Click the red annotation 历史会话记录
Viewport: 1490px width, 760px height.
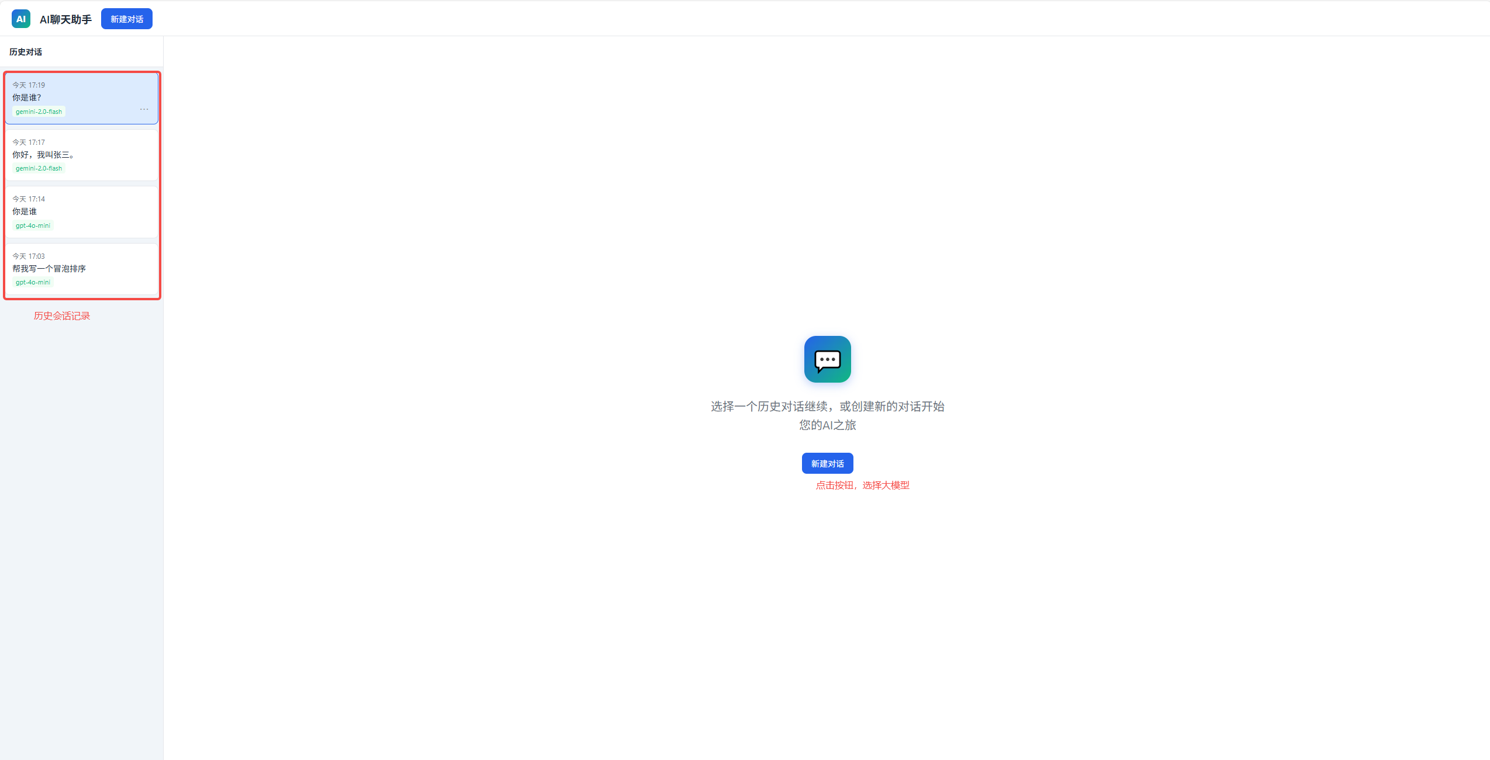pyautogui.click(x=62, y=315)
